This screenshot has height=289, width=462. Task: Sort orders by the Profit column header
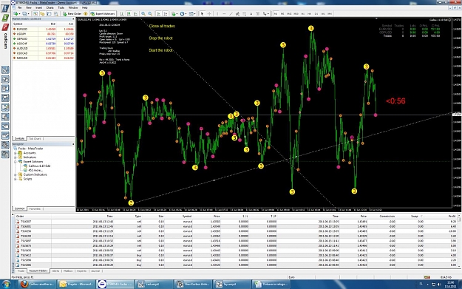pos(452,217)
